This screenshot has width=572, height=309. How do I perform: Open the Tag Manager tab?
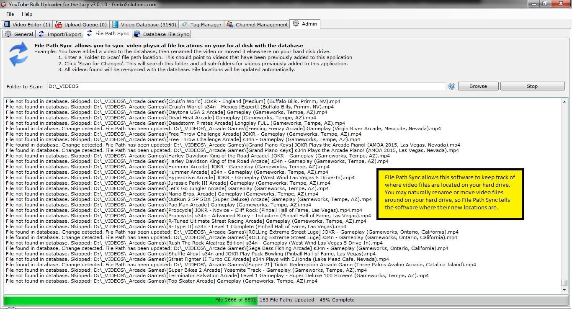point(201,24)
